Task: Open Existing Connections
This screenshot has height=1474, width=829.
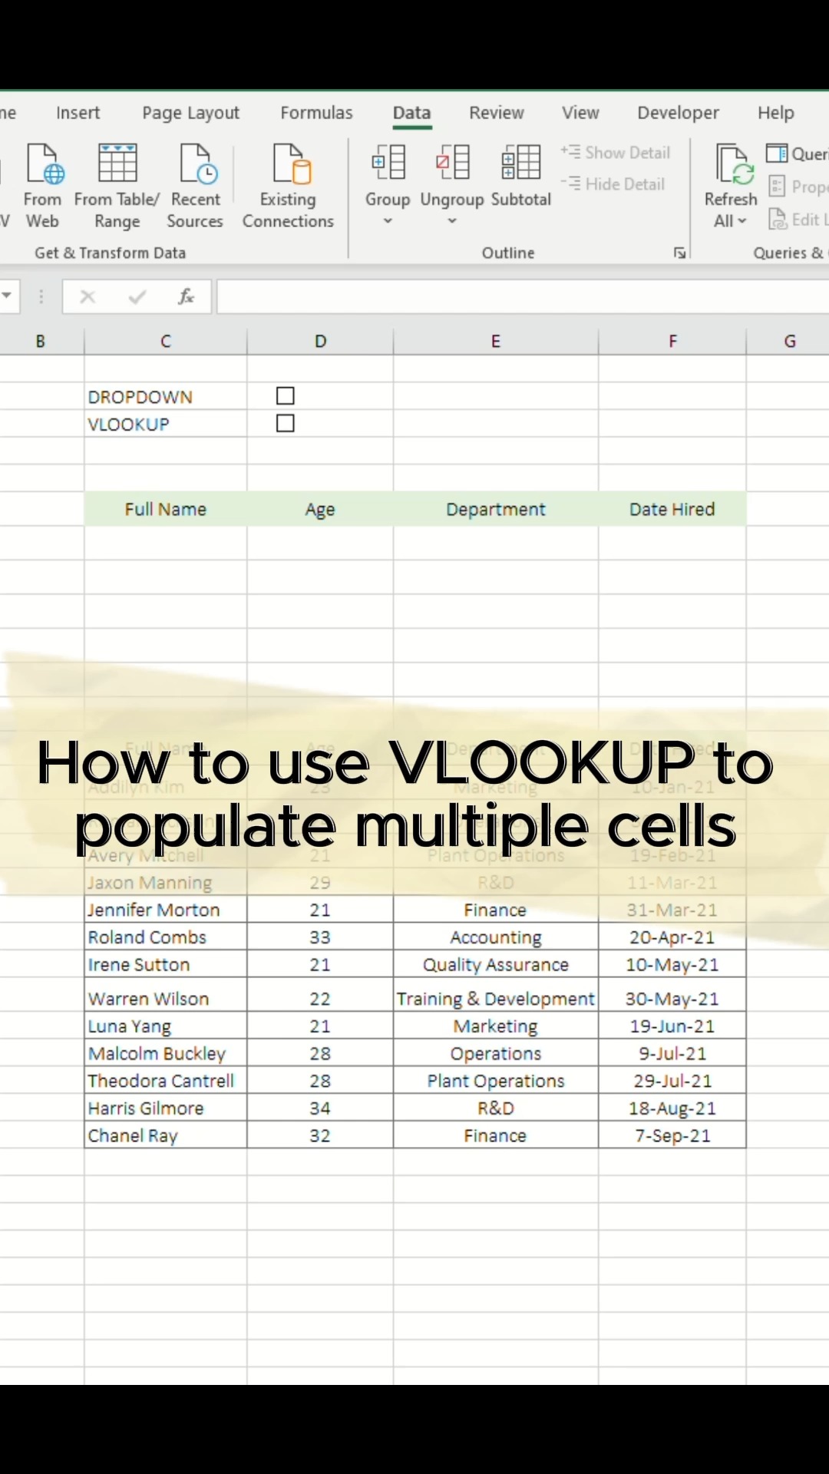Action: coord(288,186)
